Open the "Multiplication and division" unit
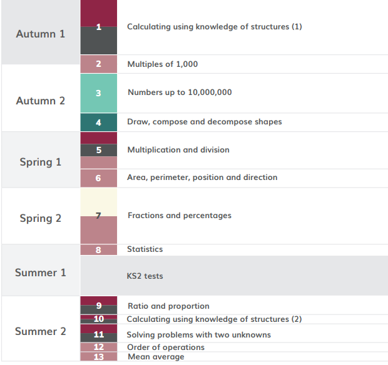The width and height of the screenshot is (388, 365). click(178, 150)
